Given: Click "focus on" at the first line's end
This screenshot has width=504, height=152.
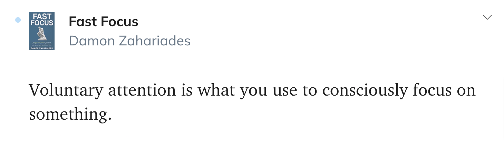Looking at the screenshot, I should tap(444, 90).
